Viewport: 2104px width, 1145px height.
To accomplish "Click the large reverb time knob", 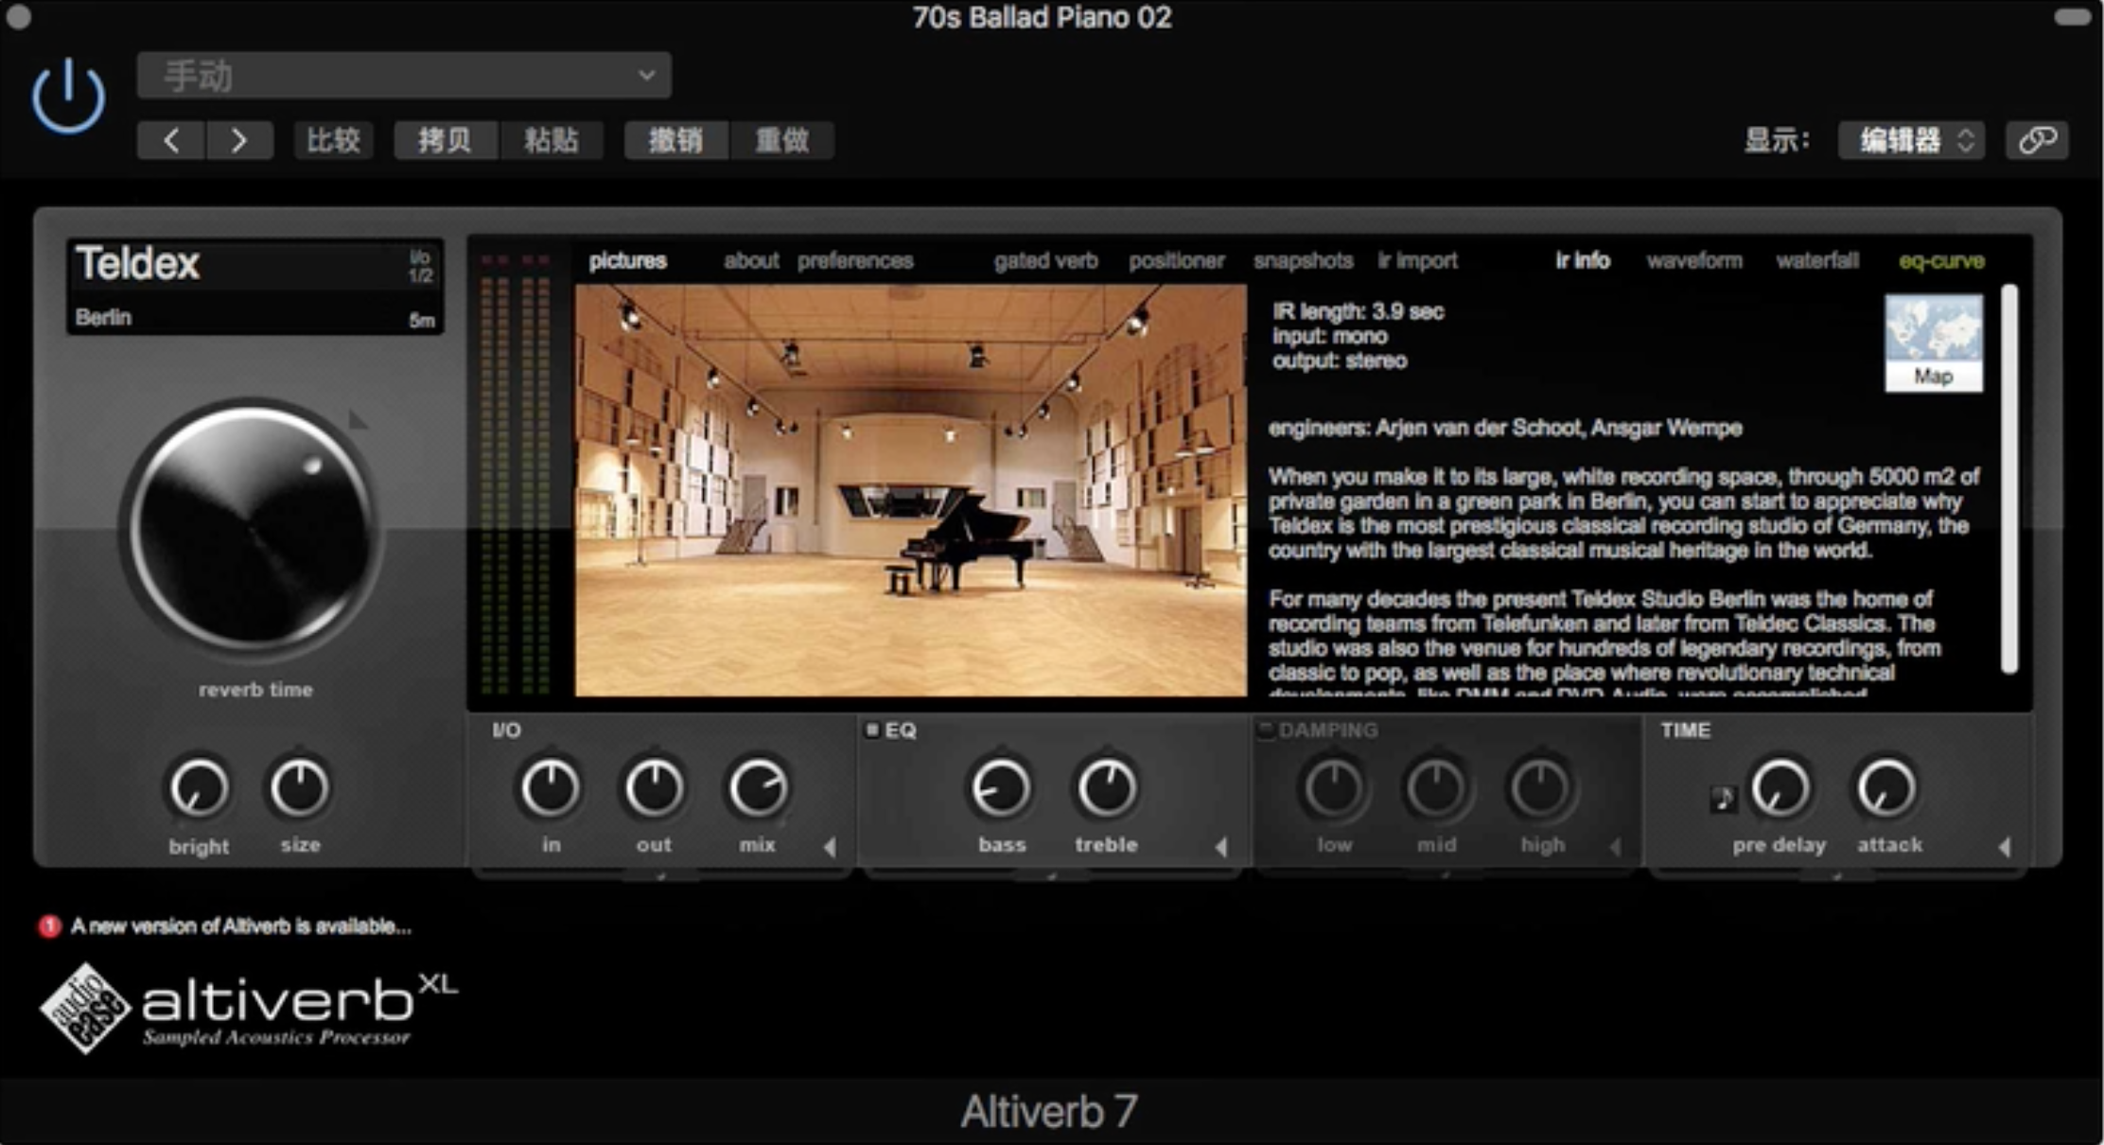I will [253, 530].
